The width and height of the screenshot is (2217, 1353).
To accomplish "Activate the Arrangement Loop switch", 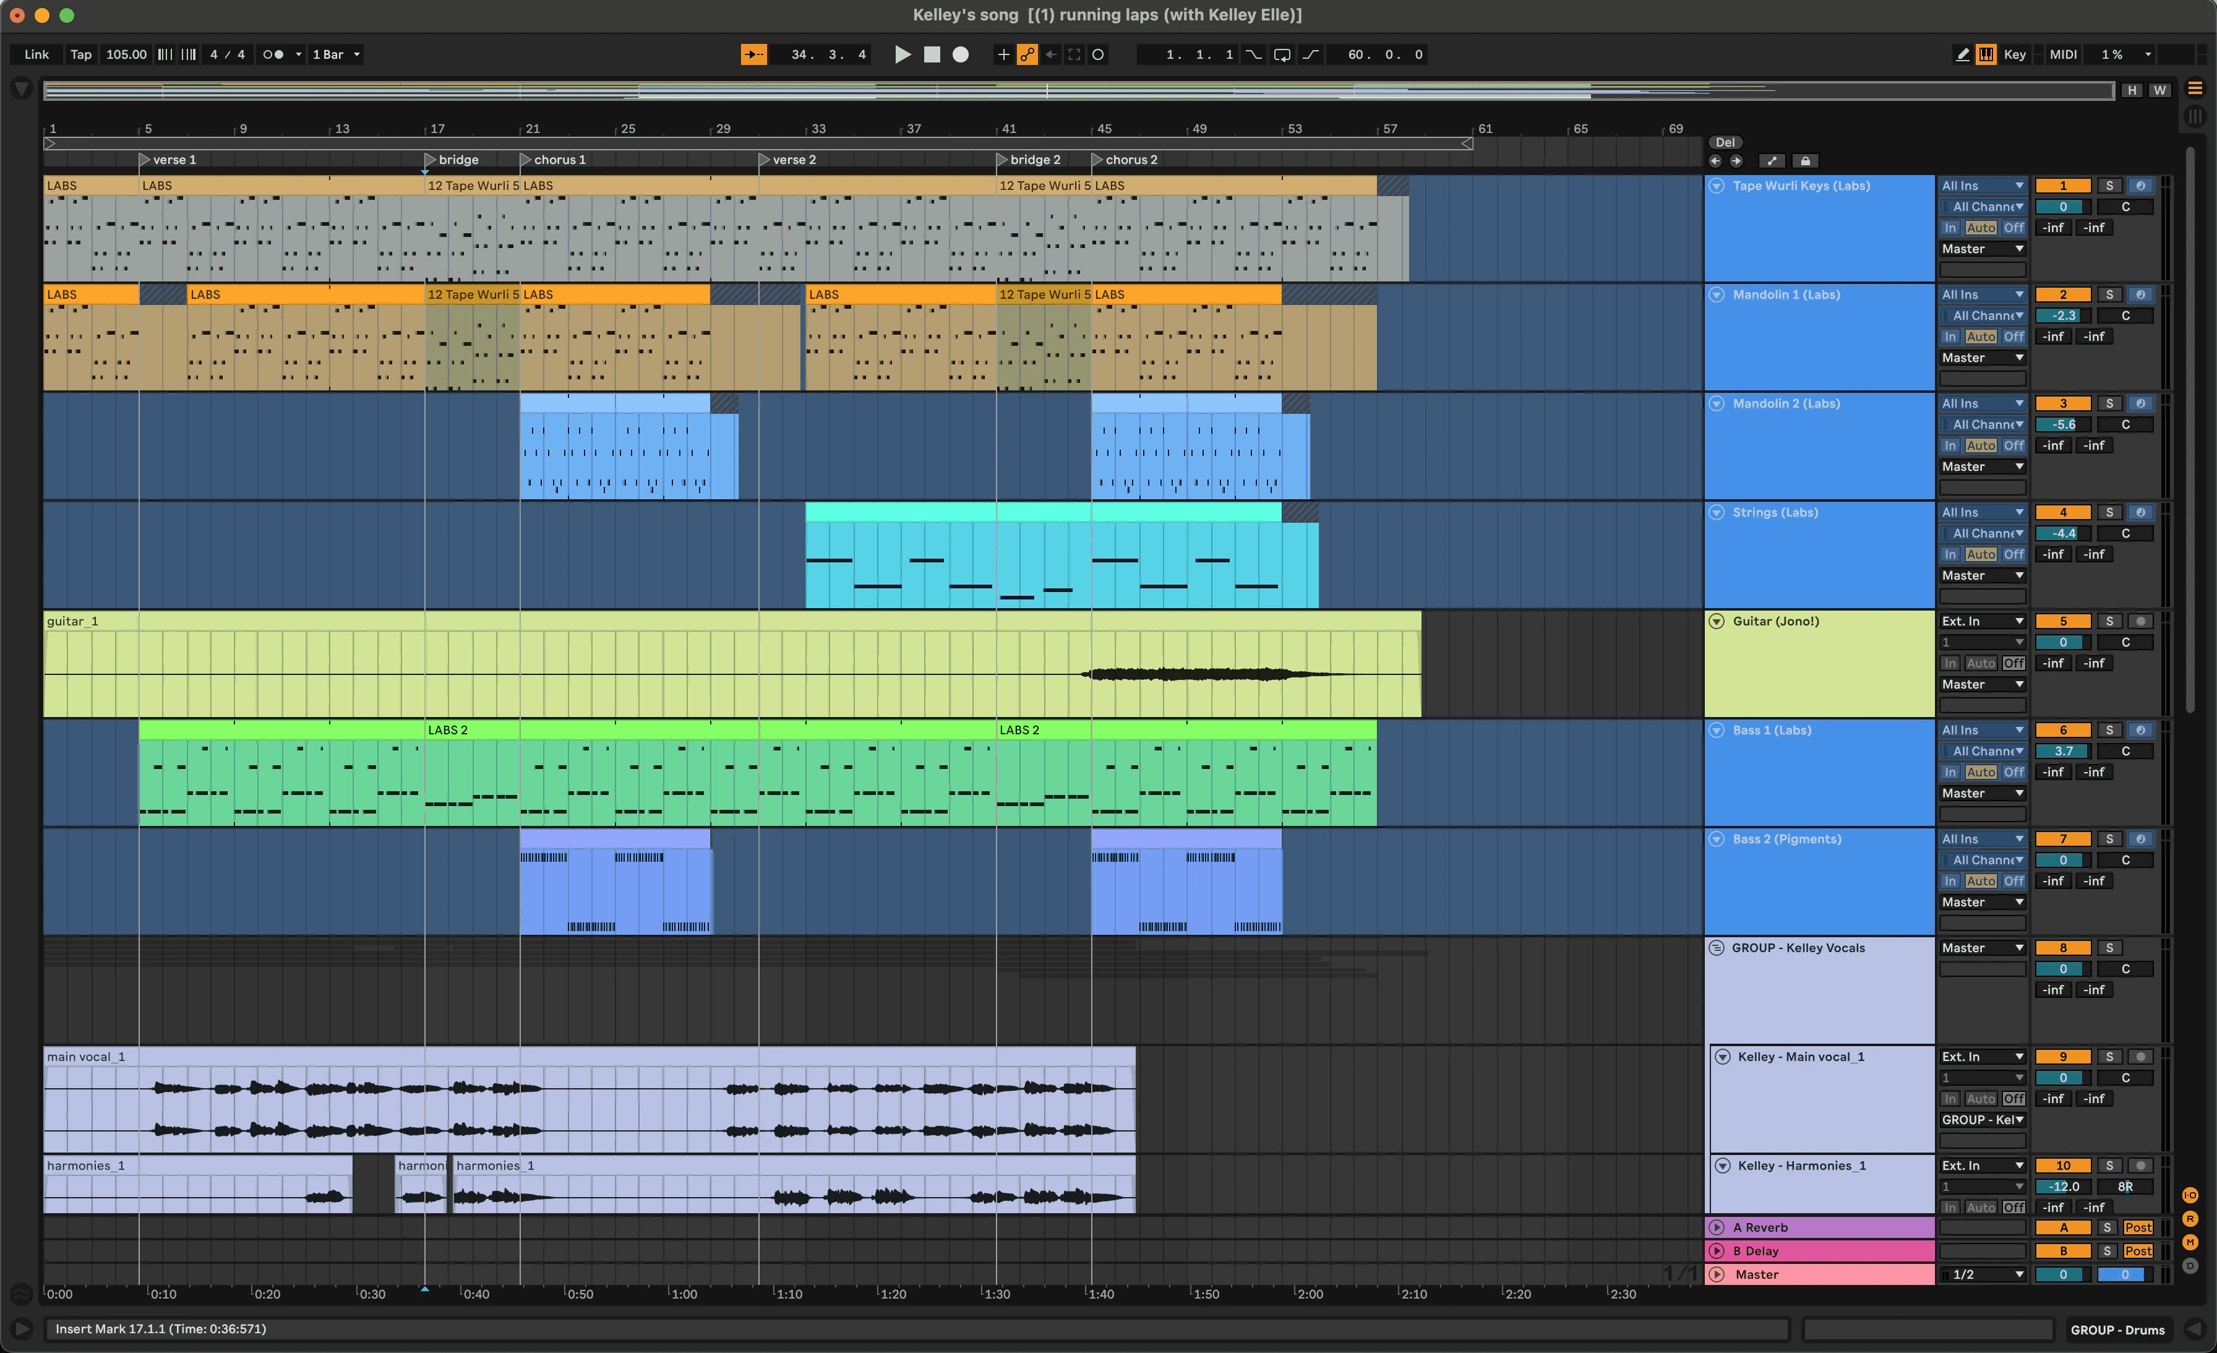I will tap(1282, 55).
